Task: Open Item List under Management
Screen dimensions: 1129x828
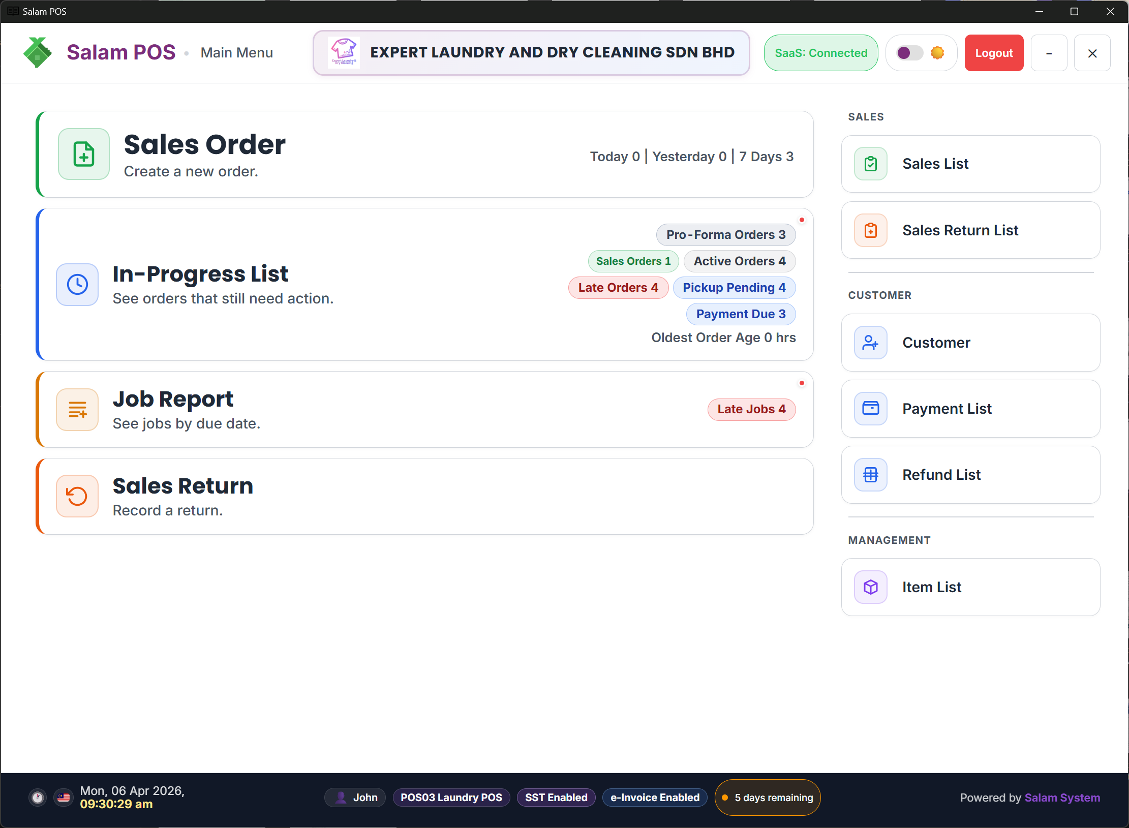Action: 970,587
